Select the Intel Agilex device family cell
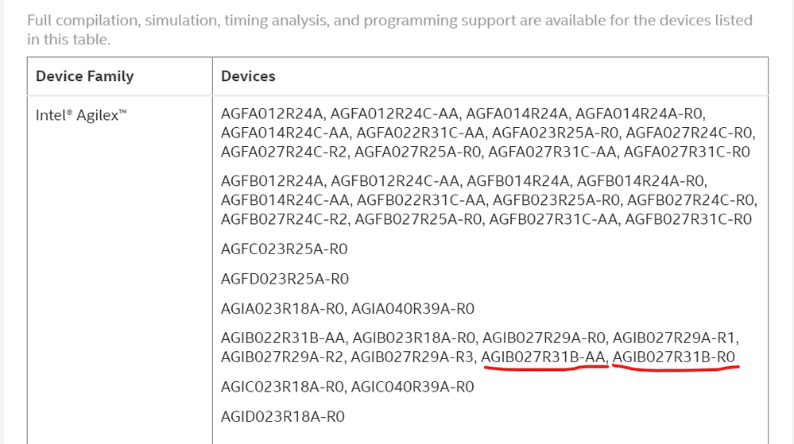This screenshot has height=444, width=794. click(x=80, y=115)
